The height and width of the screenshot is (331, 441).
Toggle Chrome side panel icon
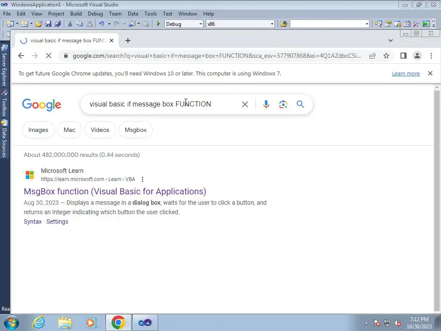(x=404, y=56)
